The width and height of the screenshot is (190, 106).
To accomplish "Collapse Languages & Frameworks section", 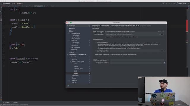I will click(67, 54).
